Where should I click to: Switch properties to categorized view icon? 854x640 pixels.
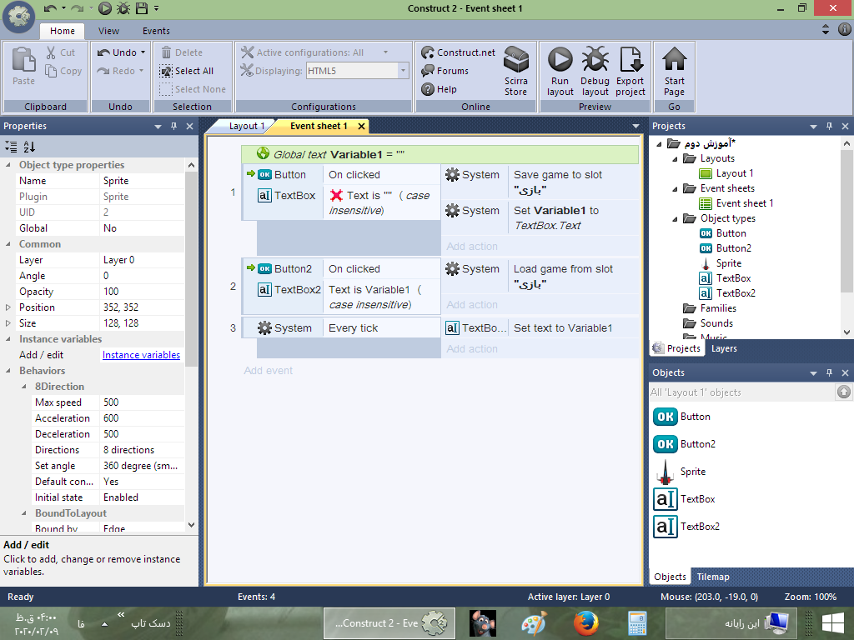(x=11, y=147)
